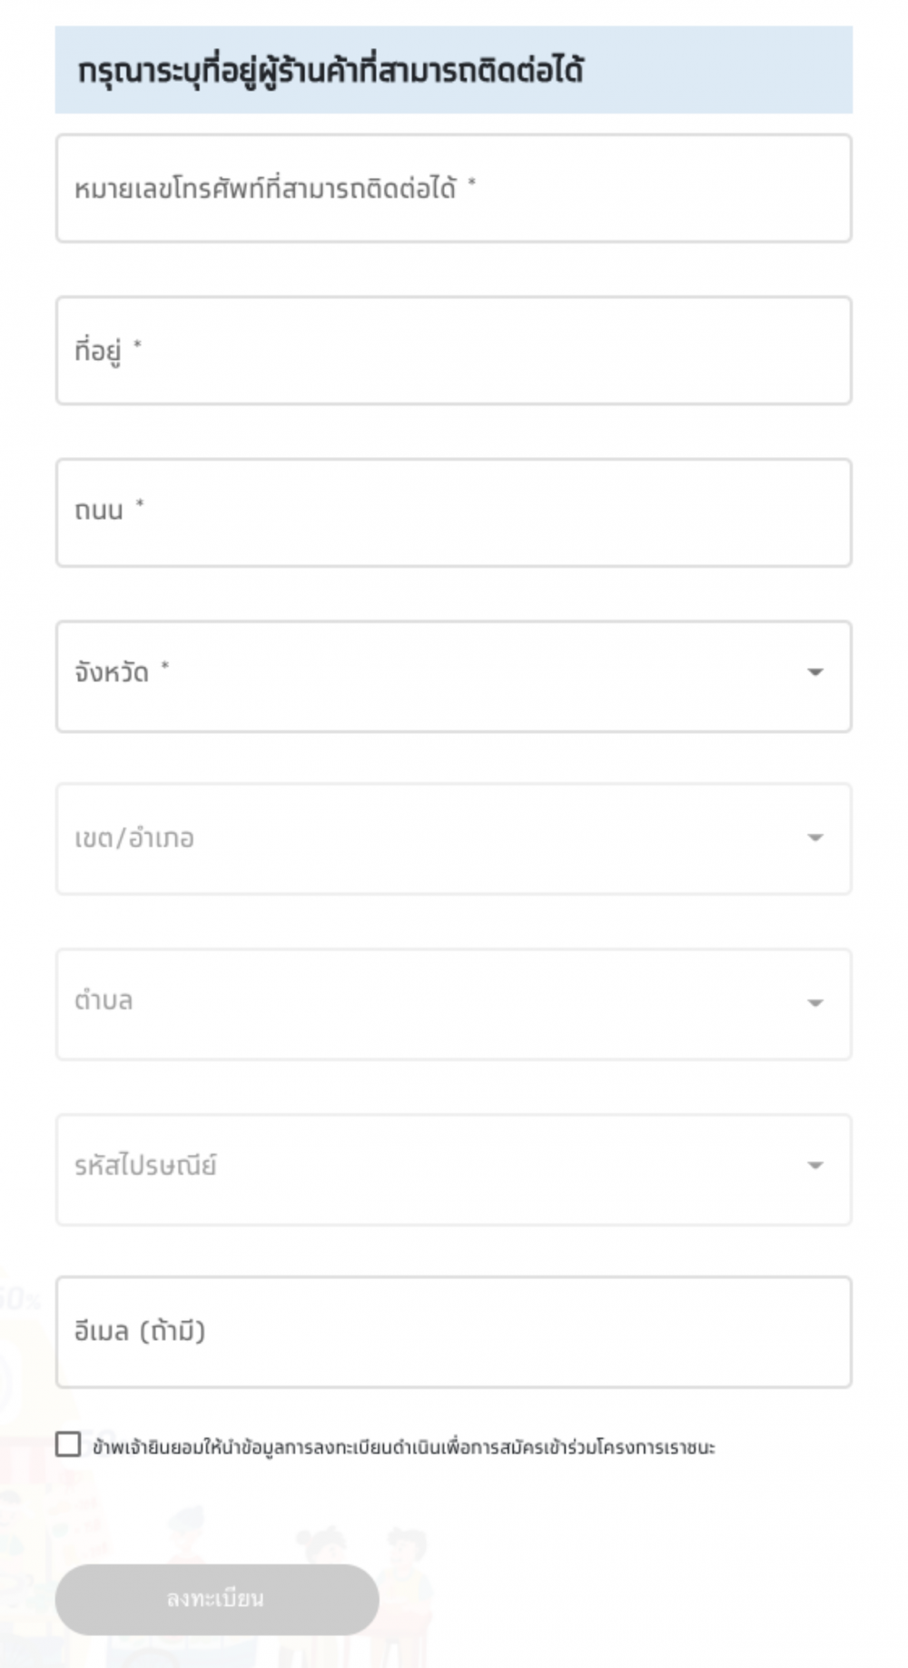Select the ถนน road input field
908x1668 pixels.
453,512
